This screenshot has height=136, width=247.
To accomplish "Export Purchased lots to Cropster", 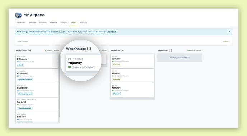I will (x=52, y=50).
